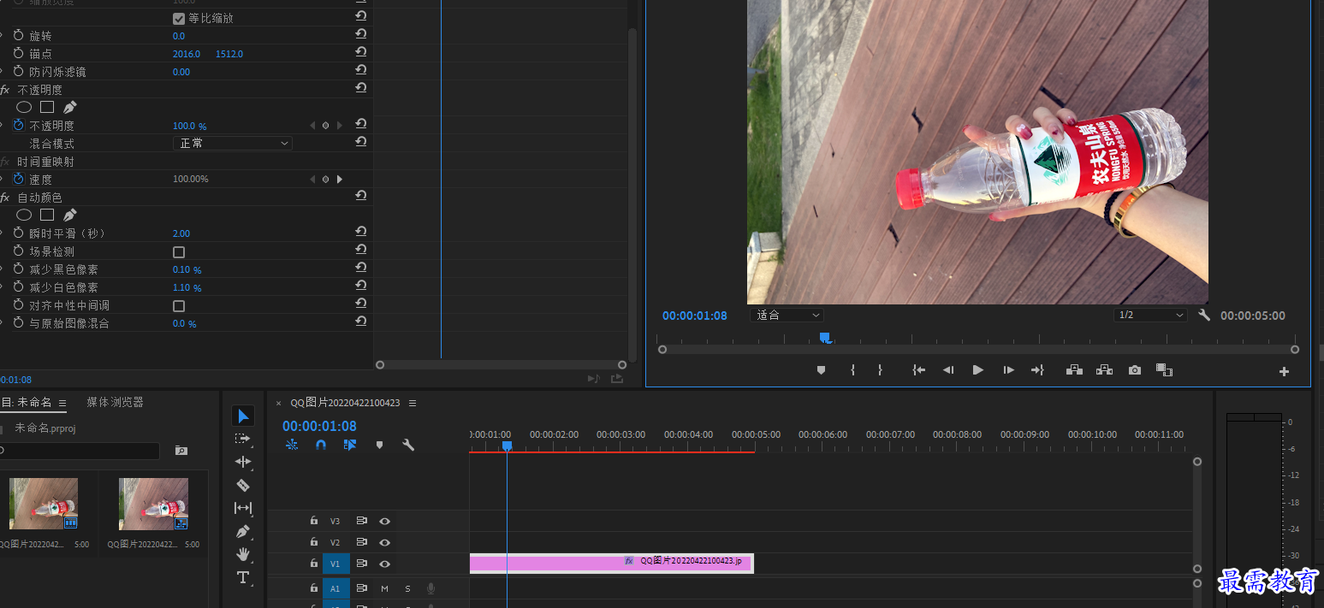
Task: Enable the 对齐中性中间调 checkbox
Action: 179,306
